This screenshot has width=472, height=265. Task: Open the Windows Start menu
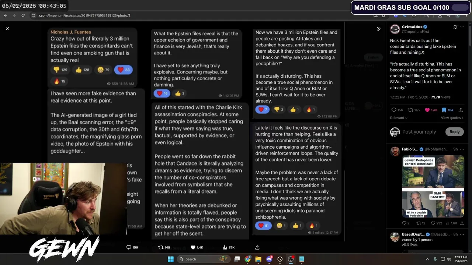[171, 259]
